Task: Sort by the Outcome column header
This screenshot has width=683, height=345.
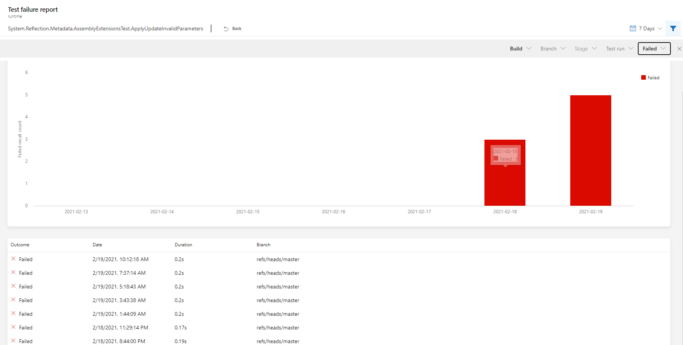Action: [x=20, y=245]
